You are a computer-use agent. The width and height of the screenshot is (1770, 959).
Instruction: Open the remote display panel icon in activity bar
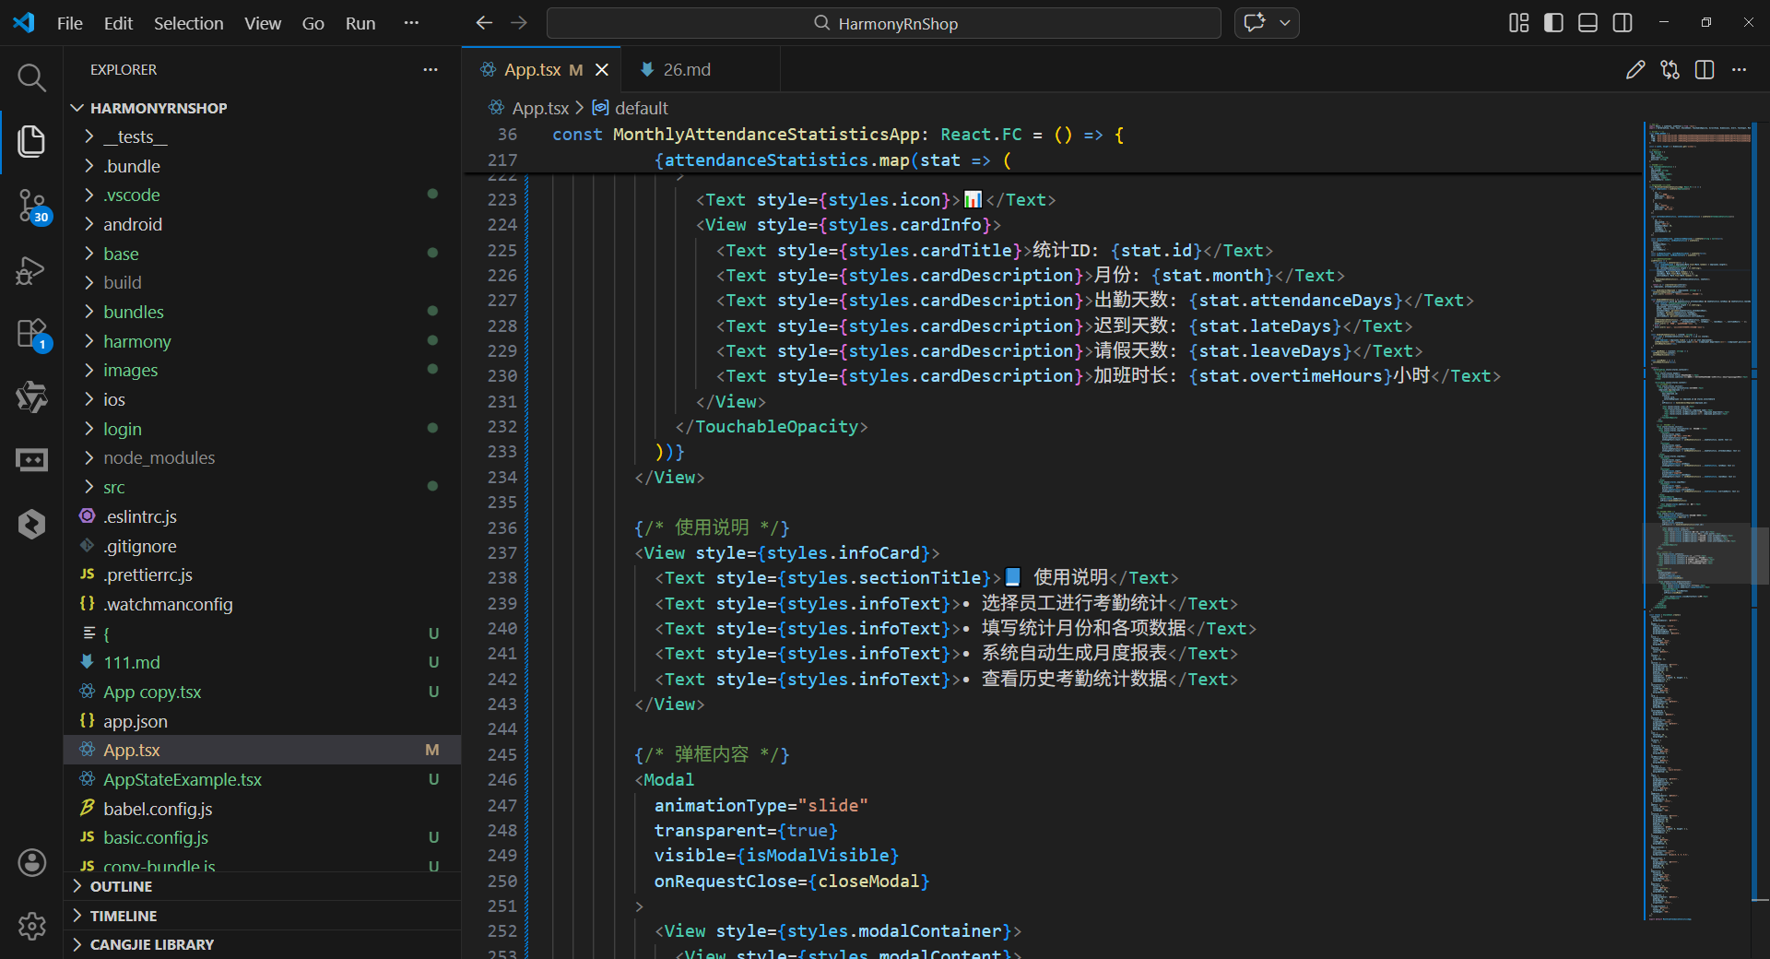point(31,460)
